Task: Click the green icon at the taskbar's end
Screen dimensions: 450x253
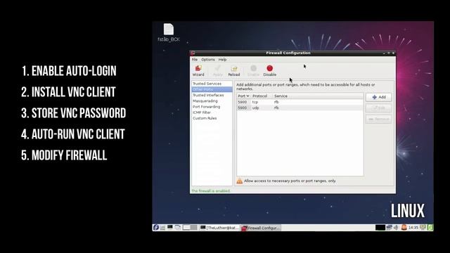Action: click(430, 228)
